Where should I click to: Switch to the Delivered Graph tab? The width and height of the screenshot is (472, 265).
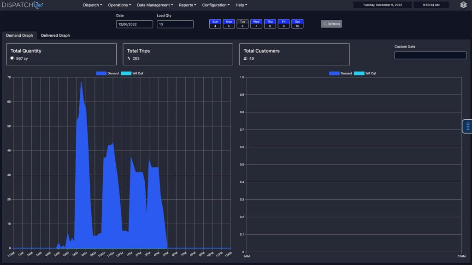[55, 35]
